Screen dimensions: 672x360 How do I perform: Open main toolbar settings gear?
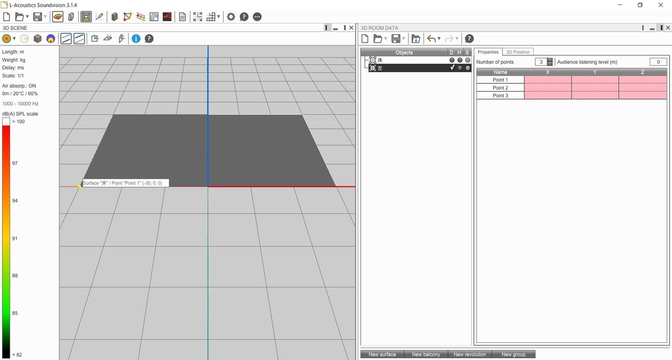coord(231,17)
